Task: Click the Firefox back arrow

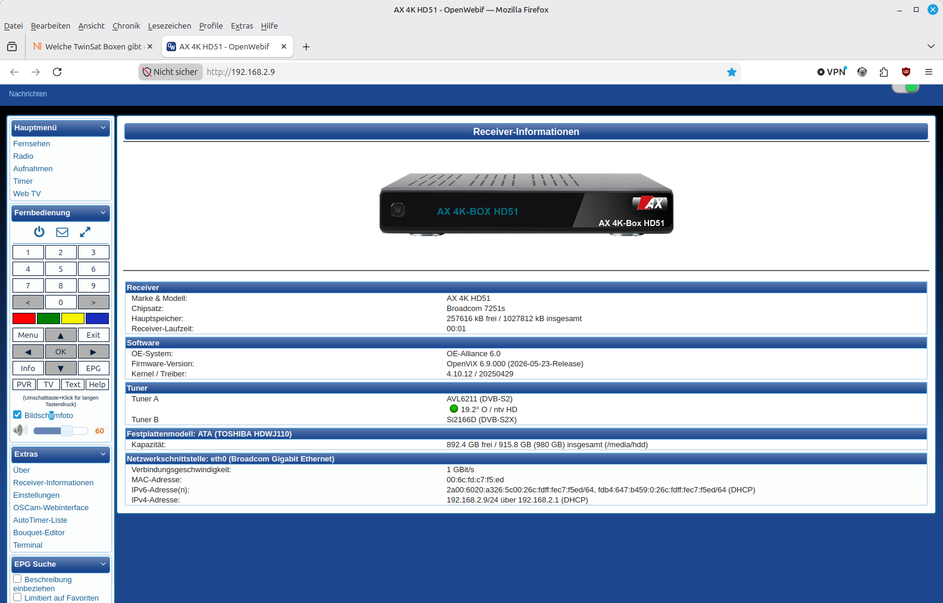Action: (x=14, y=72)
